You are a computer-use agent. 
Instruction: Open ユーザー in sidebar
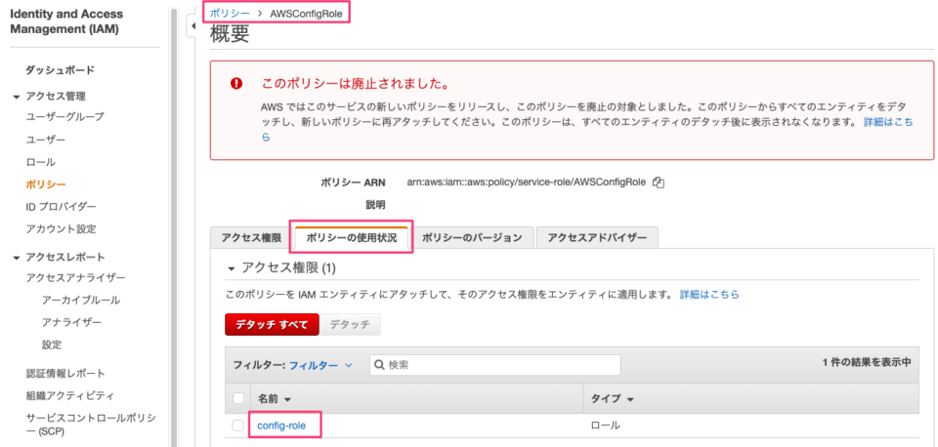coord(46,140)
